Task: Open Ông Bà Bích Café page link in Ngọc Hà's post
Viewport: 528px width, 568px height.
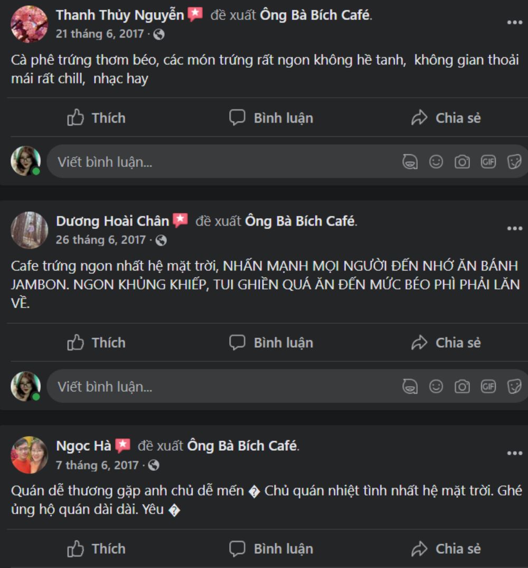Action: pos(242,446)
